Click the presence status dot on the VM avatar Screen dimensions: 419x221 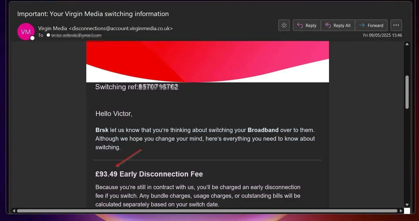pos(32,38)
